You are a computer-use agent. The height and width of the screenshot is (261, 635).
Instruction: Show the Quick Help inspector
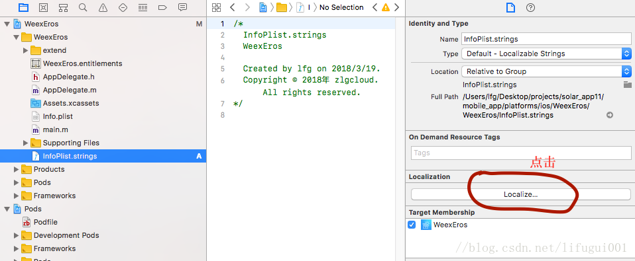[530, 7]
